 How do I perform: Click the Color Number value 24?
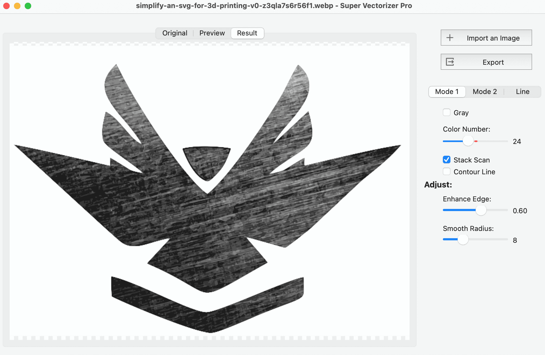[x=517, y=142]
